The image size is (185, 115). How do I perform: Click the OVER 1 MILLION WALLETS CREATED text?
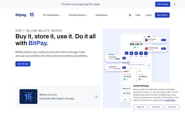pos(39,31)
